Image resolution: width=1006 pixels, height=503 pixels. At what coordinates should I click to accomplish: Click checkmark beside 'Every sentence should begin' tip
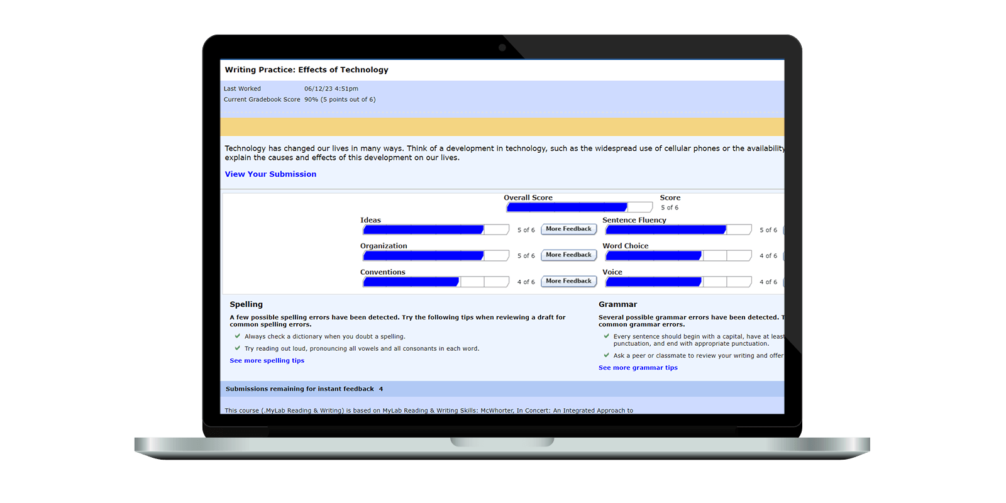point(607,336)
